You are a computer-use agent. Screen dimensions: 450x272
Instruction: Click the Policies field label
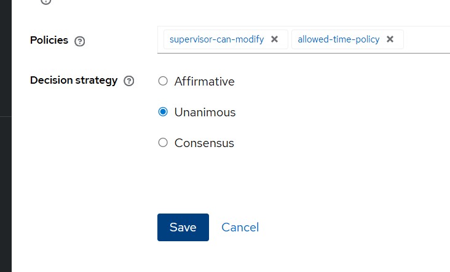click(x=49, y=41)
